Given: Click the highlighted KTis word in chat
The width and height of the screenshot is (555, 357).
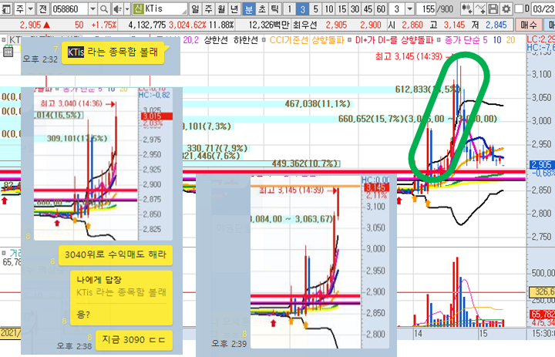Looking at the screenshot, I should [76, 52].
